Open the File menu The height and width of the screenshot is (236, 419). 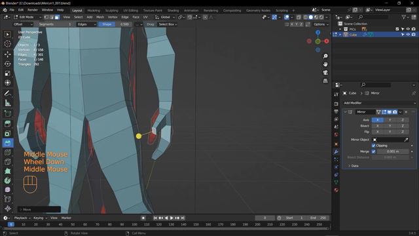pyautogui.click(x=12, y=10)
